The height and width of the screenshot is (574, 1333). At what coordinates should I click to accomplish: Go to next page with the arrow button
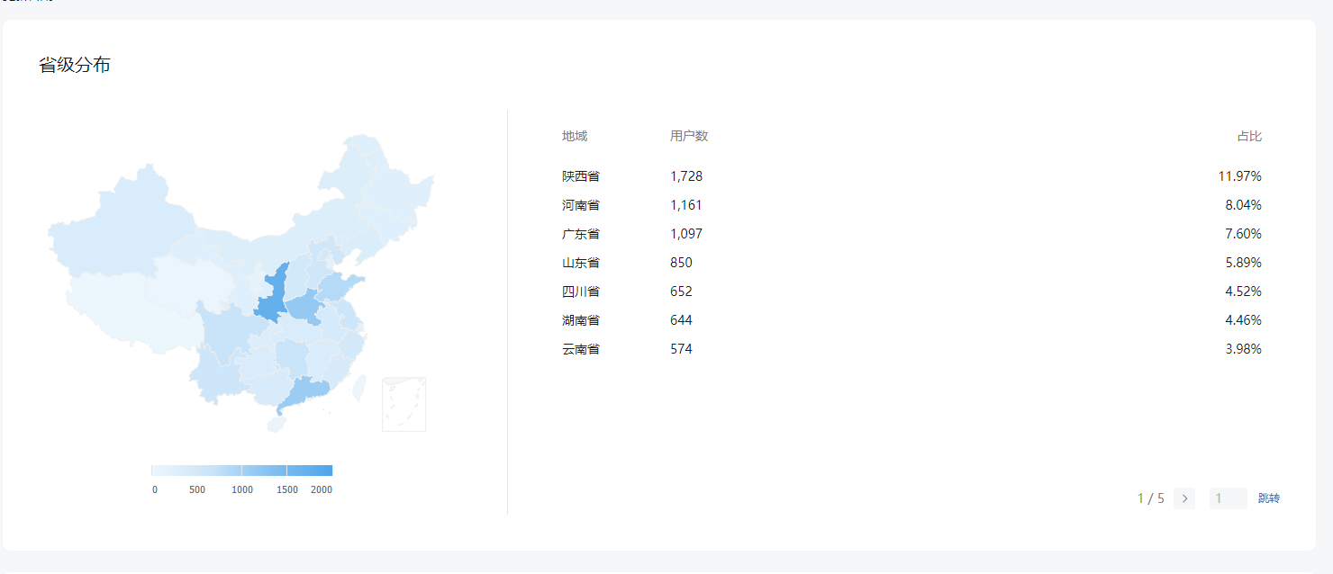pos(1184,498)
